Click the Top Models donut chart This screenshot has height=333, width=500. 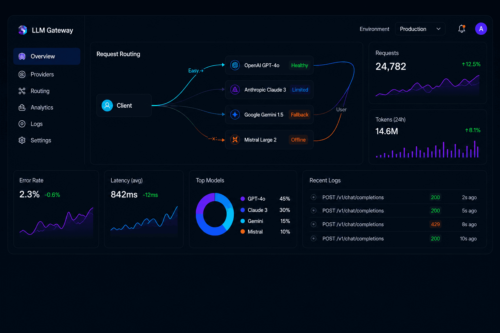point(215,214)
